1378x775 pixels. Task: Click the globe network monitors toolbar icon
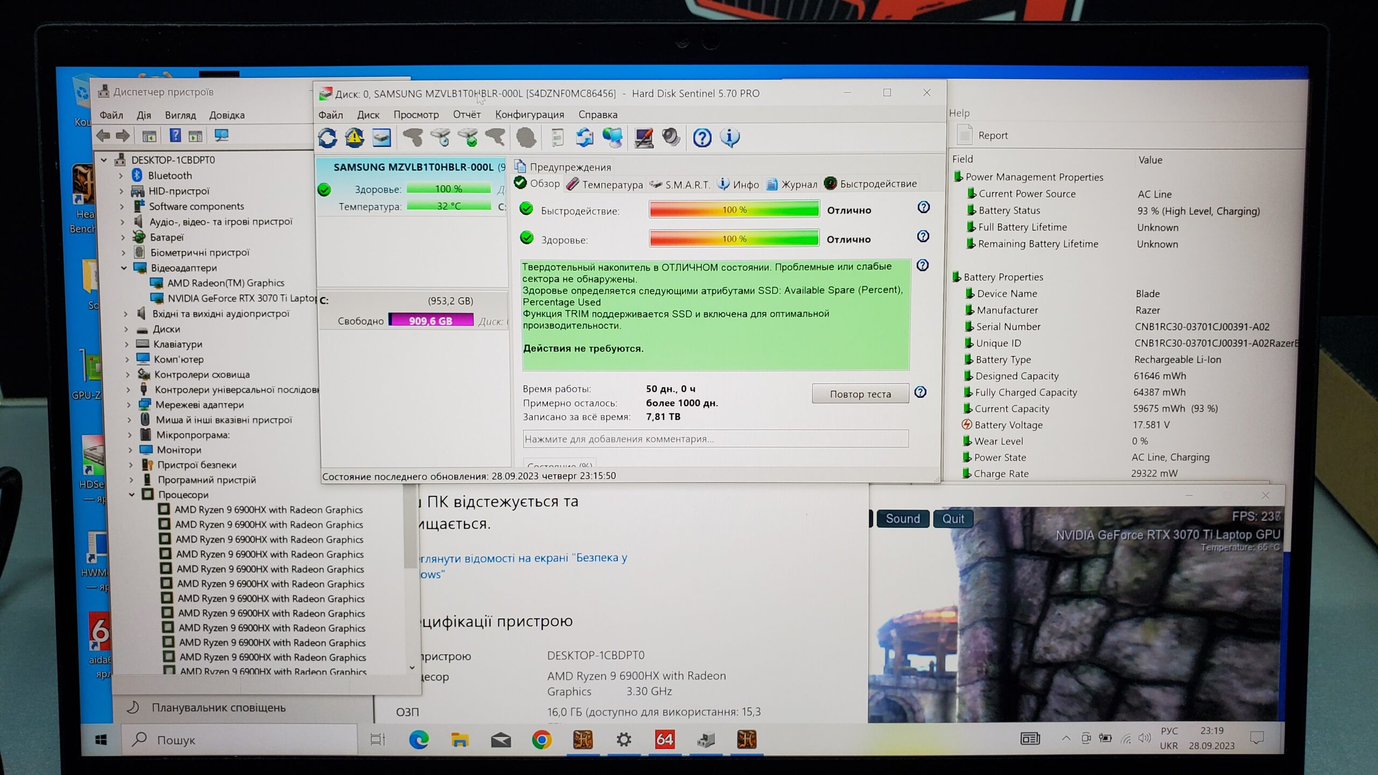pyautogui.click(x=613, y=138)
